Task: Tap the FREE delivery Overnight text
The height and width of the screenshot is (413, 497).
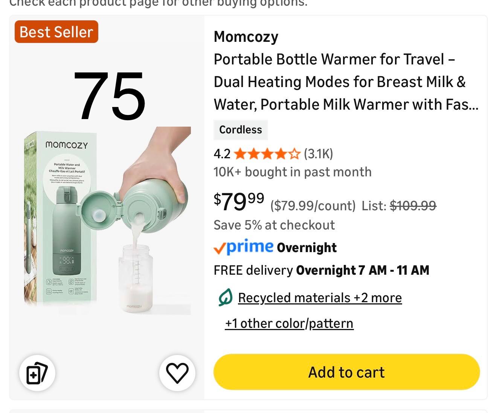Action: tap(321, 270)
